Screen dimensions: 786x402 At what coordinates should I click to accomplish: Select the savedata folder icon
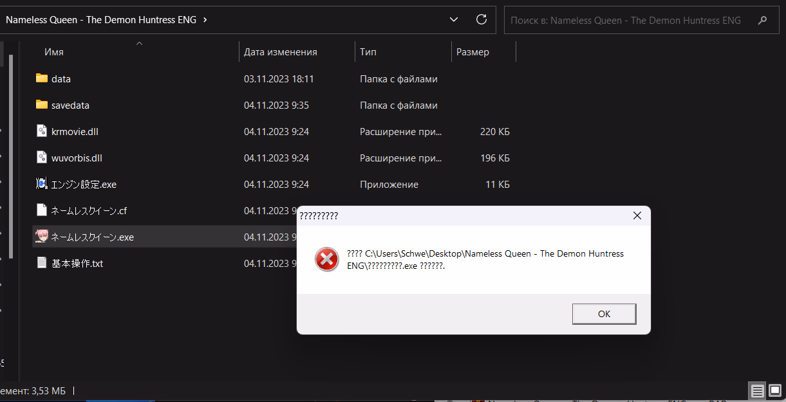(x=42, y=105)
